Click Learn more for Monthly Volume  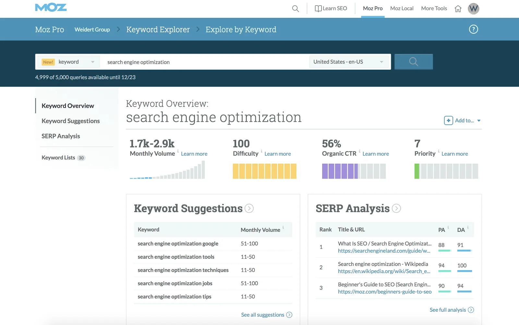tap(194, 154)
